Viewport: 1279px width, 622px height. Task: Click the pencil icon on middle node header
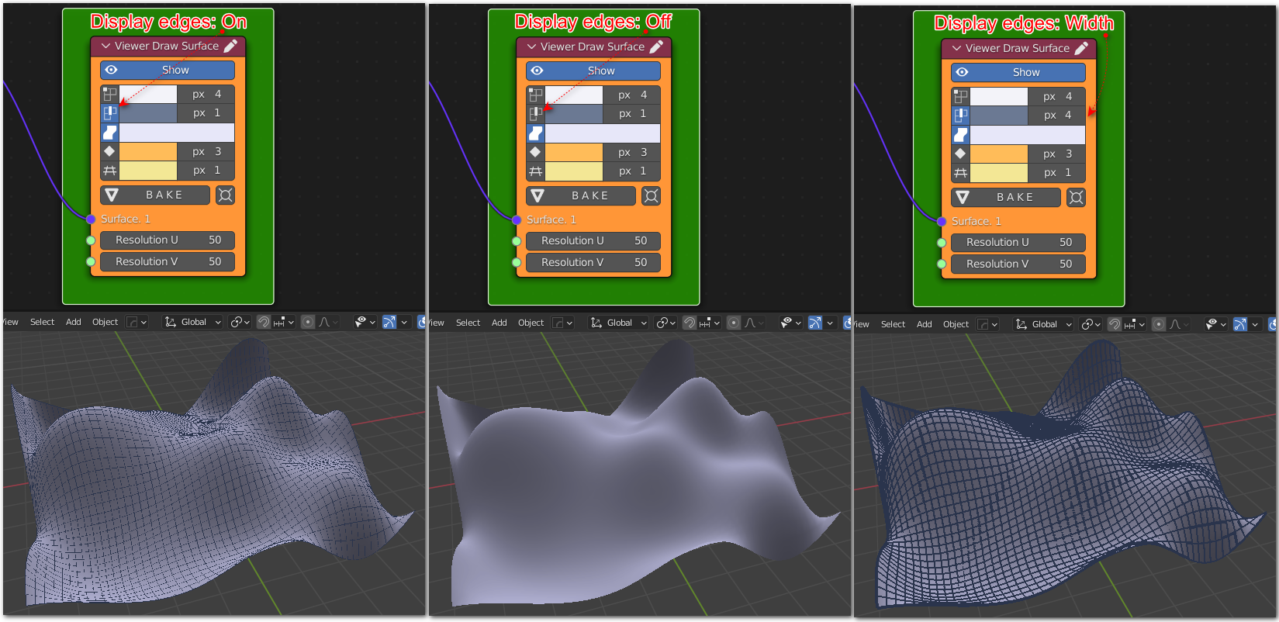click(x=656, y=47)
